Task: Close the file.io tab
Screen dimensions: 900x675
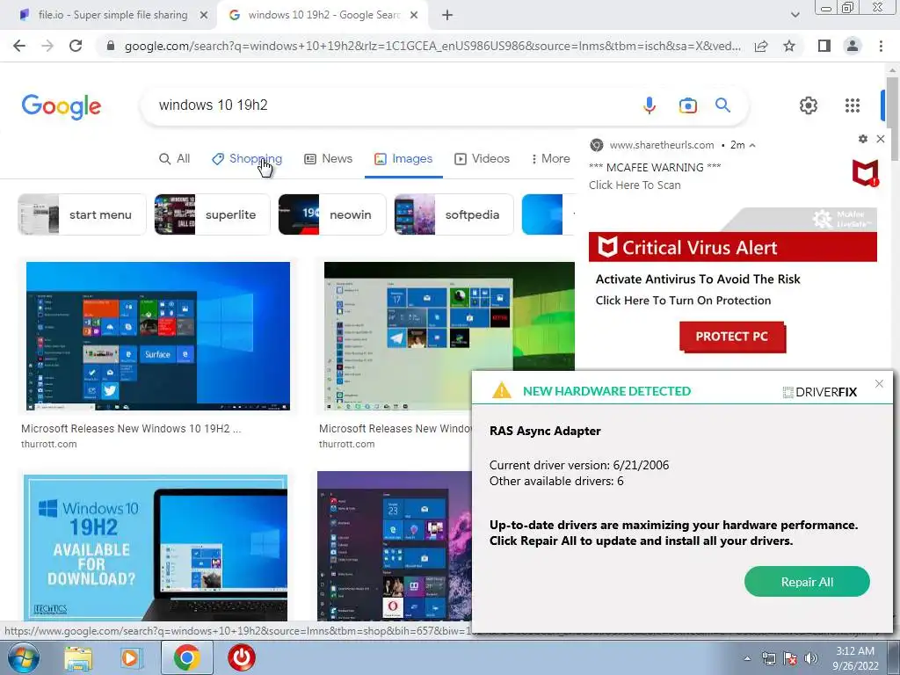Action: (203, 16)
